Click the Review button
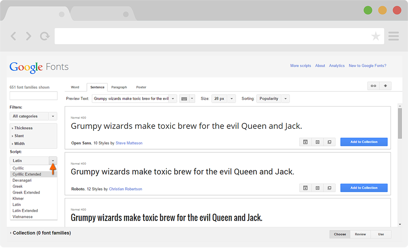408x249 pixels. point(360,234)
